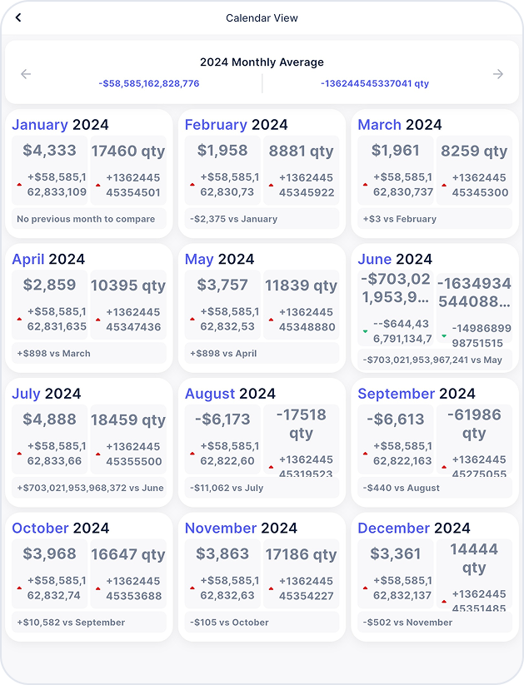The width and height of the screenshot is (524, 685).
Task: Select the November 2024 heading
Action: pos(241,529)
